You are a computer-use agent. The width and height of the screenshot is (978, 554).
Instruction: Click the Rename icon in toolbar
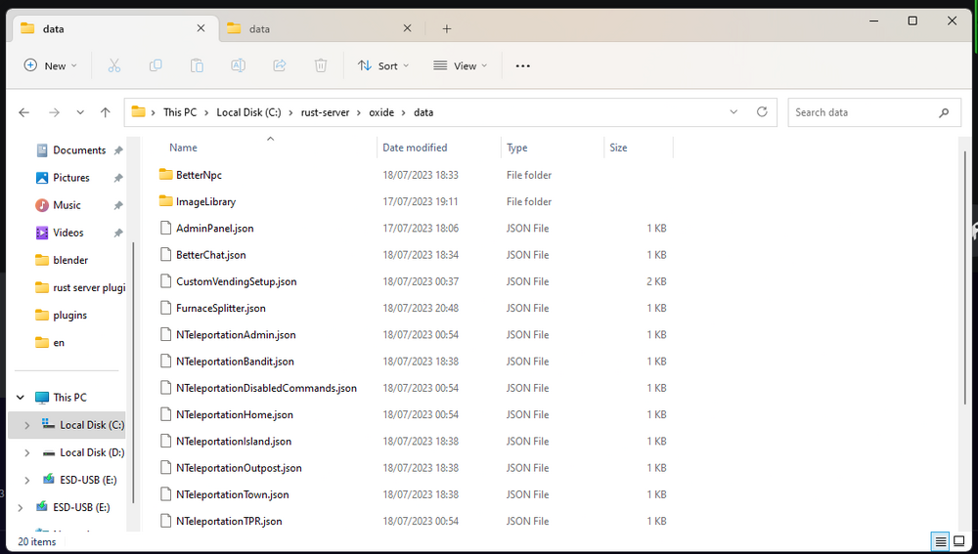(x=238, y=65)
